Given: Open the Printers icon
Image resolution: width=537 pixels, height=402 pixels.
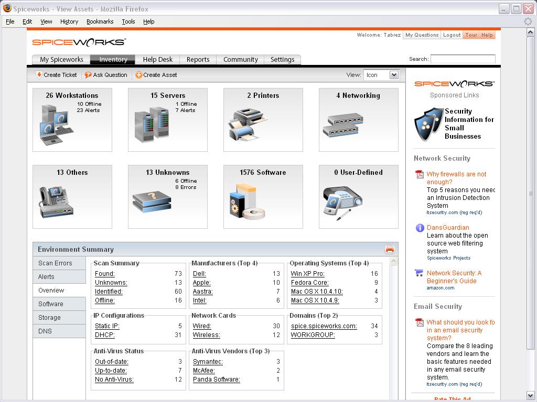Looking at the screenshot, I should (248, 125).
